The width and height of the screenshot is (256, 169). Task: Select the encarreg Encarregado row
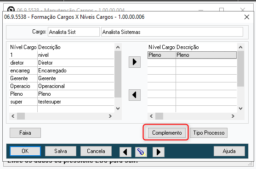pos(62,71)
